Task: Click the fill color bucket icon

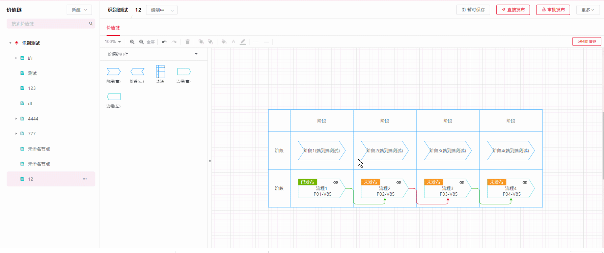Action: [x=224, y=42]
